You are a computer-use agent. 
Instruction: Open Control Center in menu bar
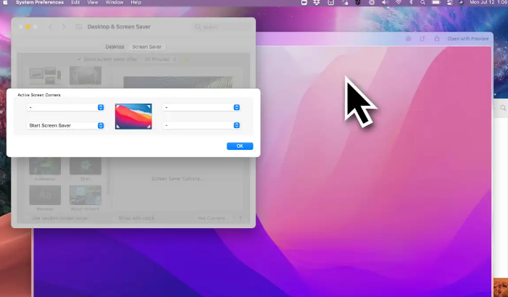450,2
